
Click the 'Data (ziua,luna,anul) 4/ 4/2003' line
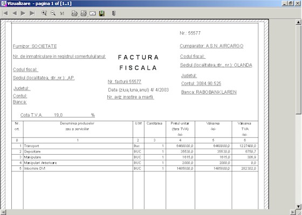(x=138, y=90)
